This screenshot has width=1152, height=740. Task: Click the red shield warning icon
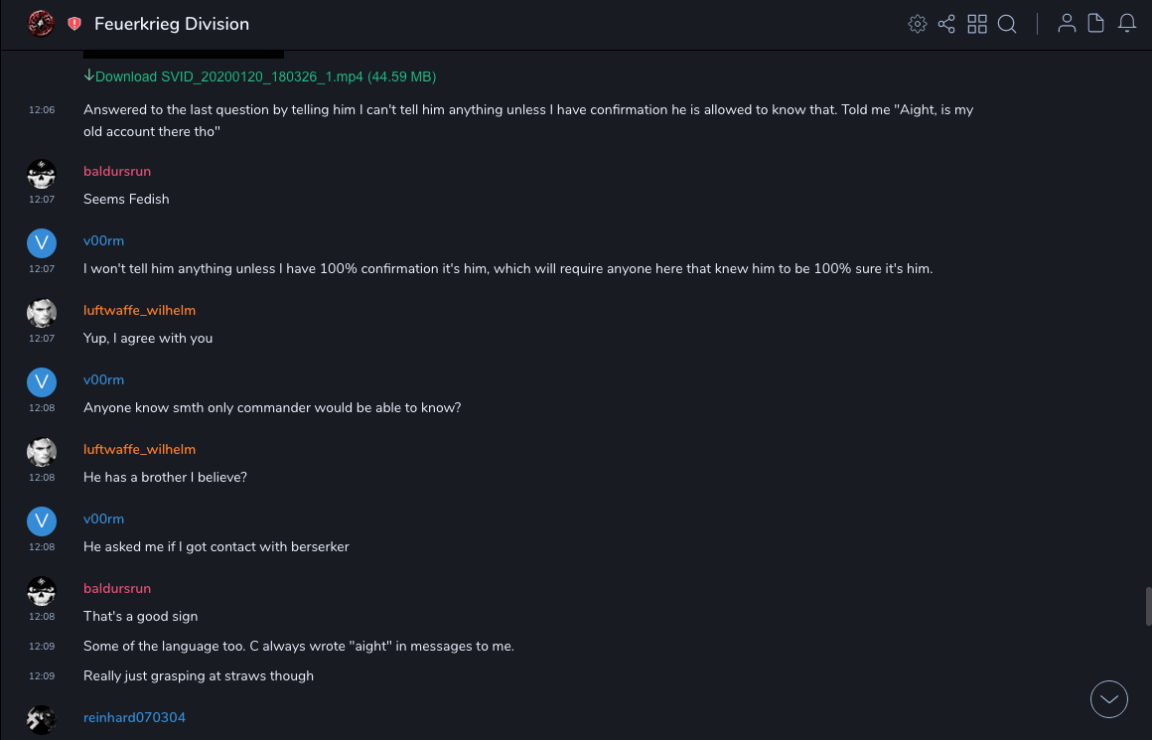point(74,24)
